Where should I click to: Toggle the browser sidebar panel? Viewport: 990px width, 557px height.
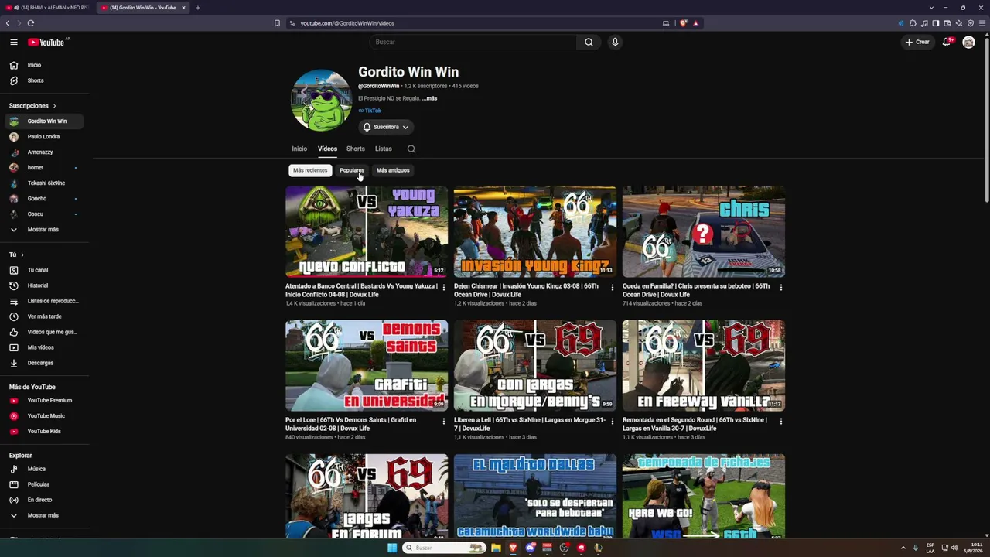(936, 23)
